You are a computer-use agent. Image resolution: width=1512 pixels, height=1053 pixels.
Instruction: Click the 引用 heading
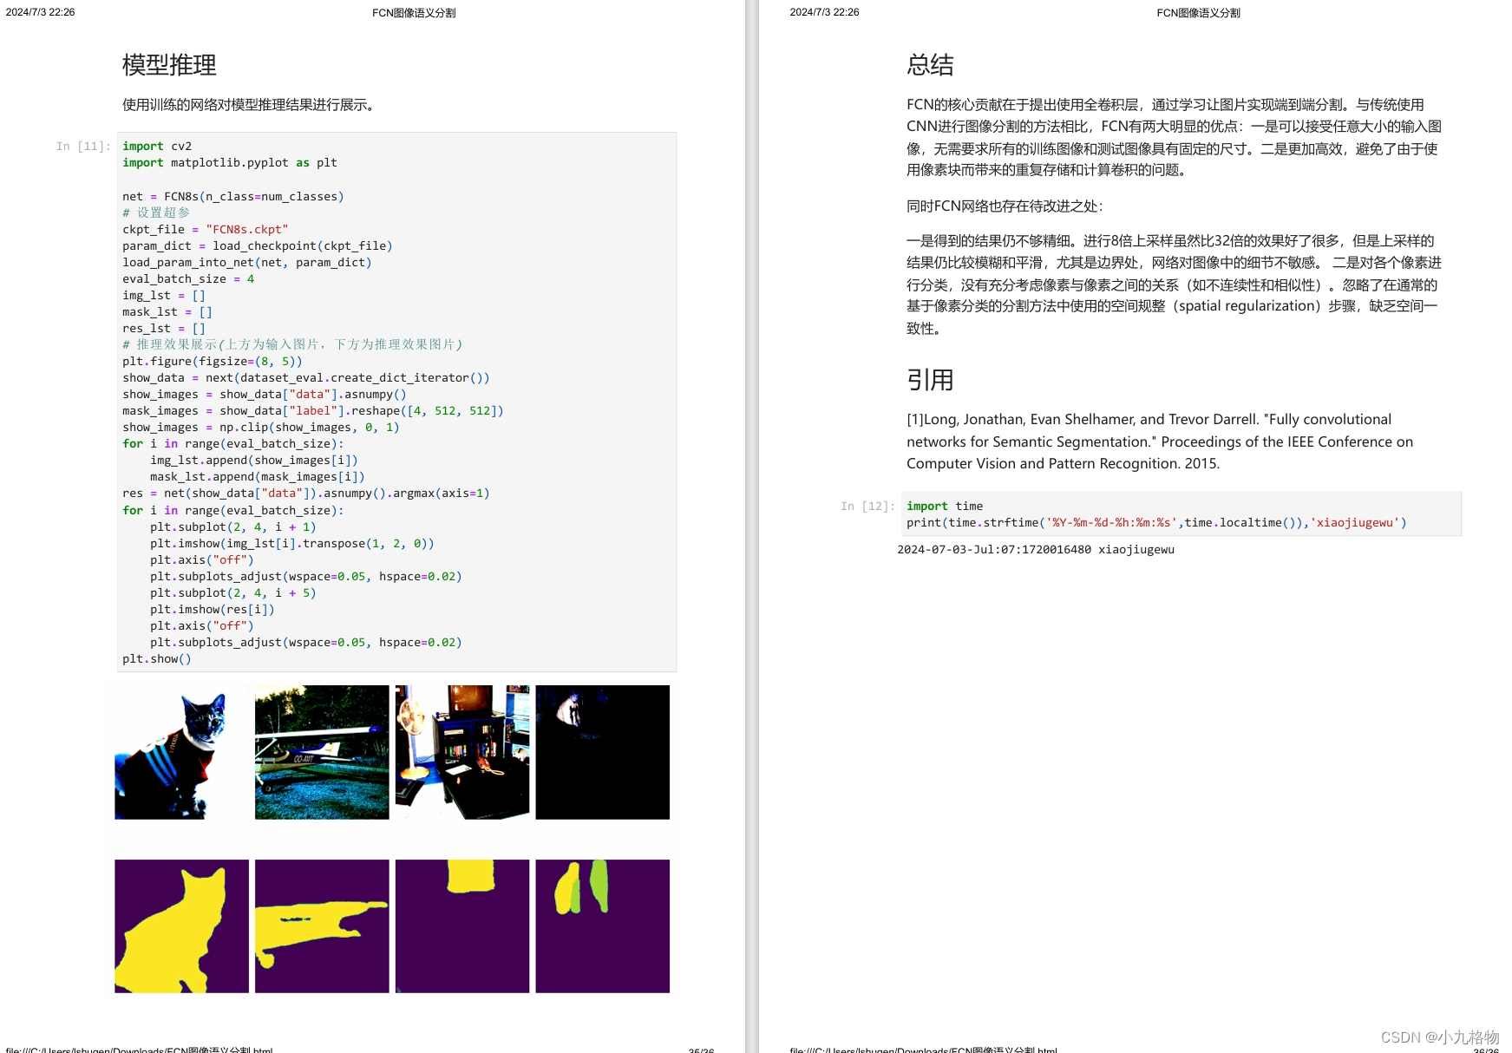click(930, 380)
